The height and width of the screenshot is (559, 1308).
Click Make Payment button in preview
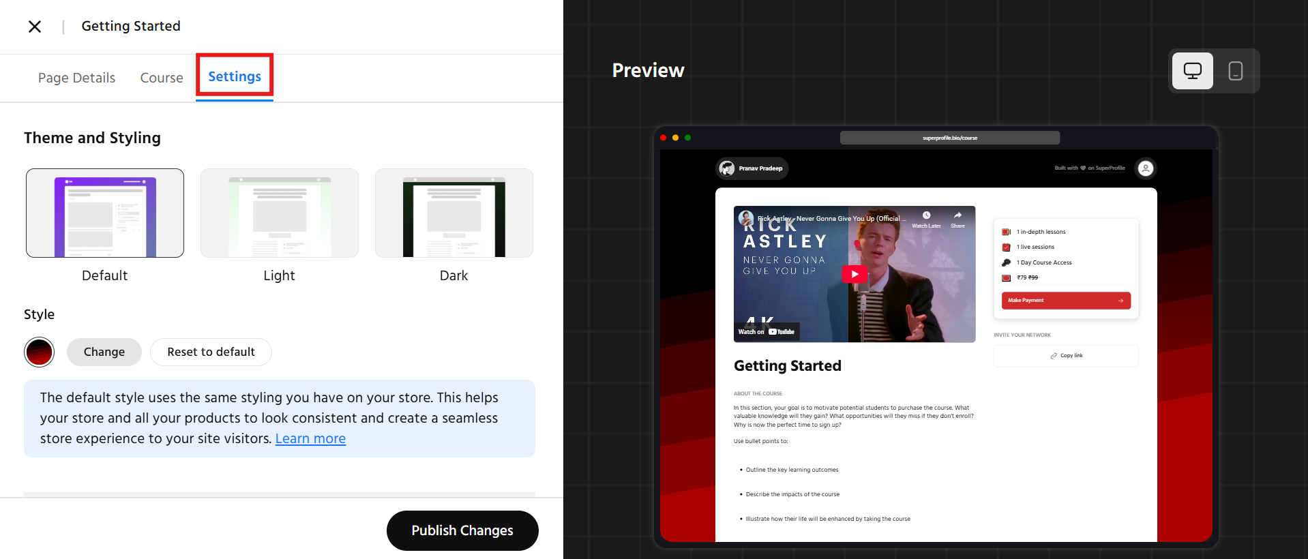coord(1066,301)
